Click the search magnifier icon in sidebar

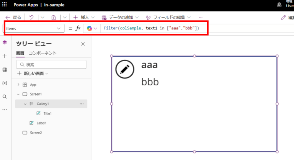click(x=5, y=96)
